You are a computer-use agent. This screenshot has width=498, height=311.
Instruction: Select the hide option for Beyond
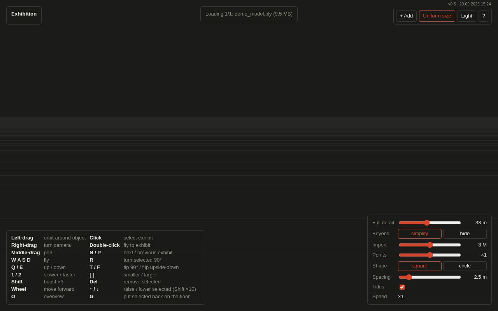tap(465, 234)
